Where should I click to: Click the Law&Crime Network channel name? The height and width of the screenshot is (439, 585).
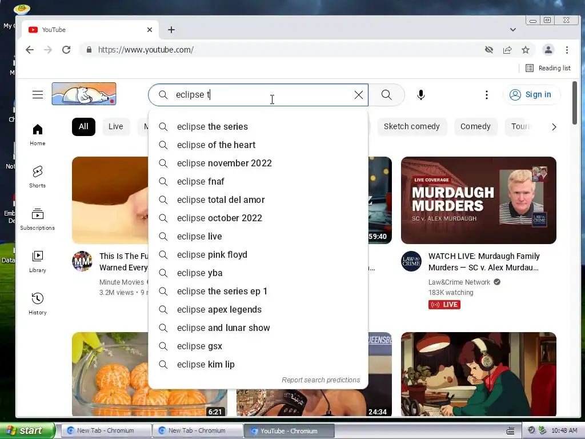(x=459, y=282)
